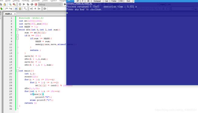Click the green run doxywizard icon
Screen dimensions: 198x113
pyautogui.click(x=2, y=9)
